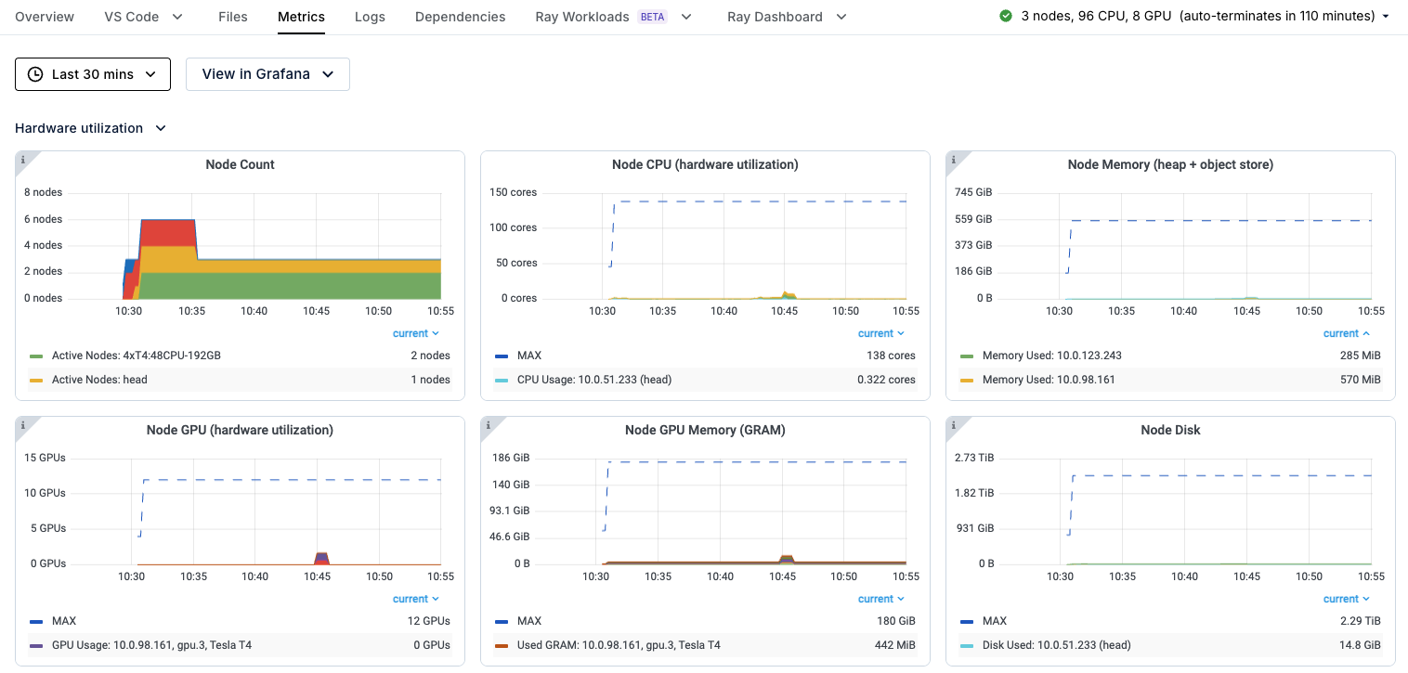
Task: Select 'GPU Usage: 10.0.98.161, gpu.3, Tesla T4' entry
Action: pos(153,645)
